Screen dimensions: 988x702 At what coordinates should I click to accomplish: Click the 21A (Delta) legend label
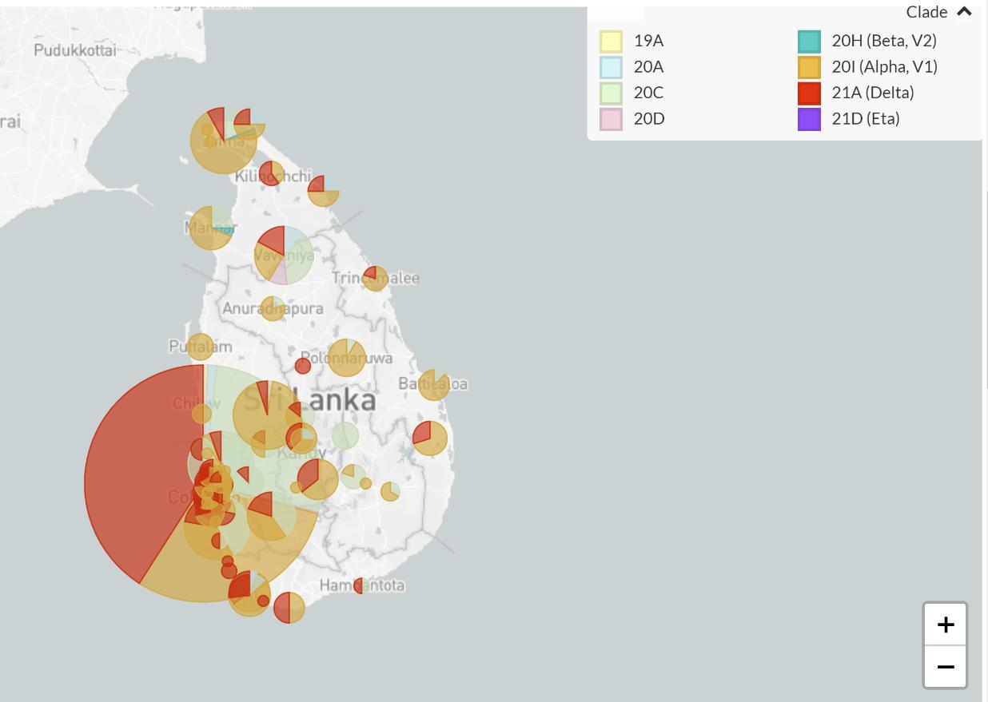tap(872, 93)
